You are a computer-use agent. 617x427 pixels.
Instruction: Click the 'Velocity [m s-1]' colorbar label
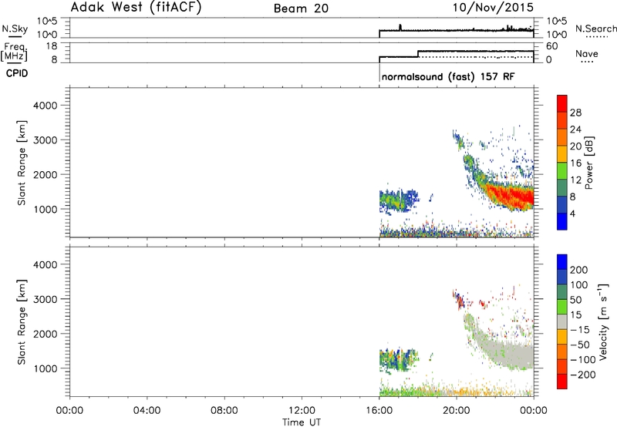coord(603,321)
